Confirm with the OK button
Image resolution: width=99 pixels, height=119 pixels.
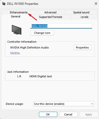click(x=48, y=114)
